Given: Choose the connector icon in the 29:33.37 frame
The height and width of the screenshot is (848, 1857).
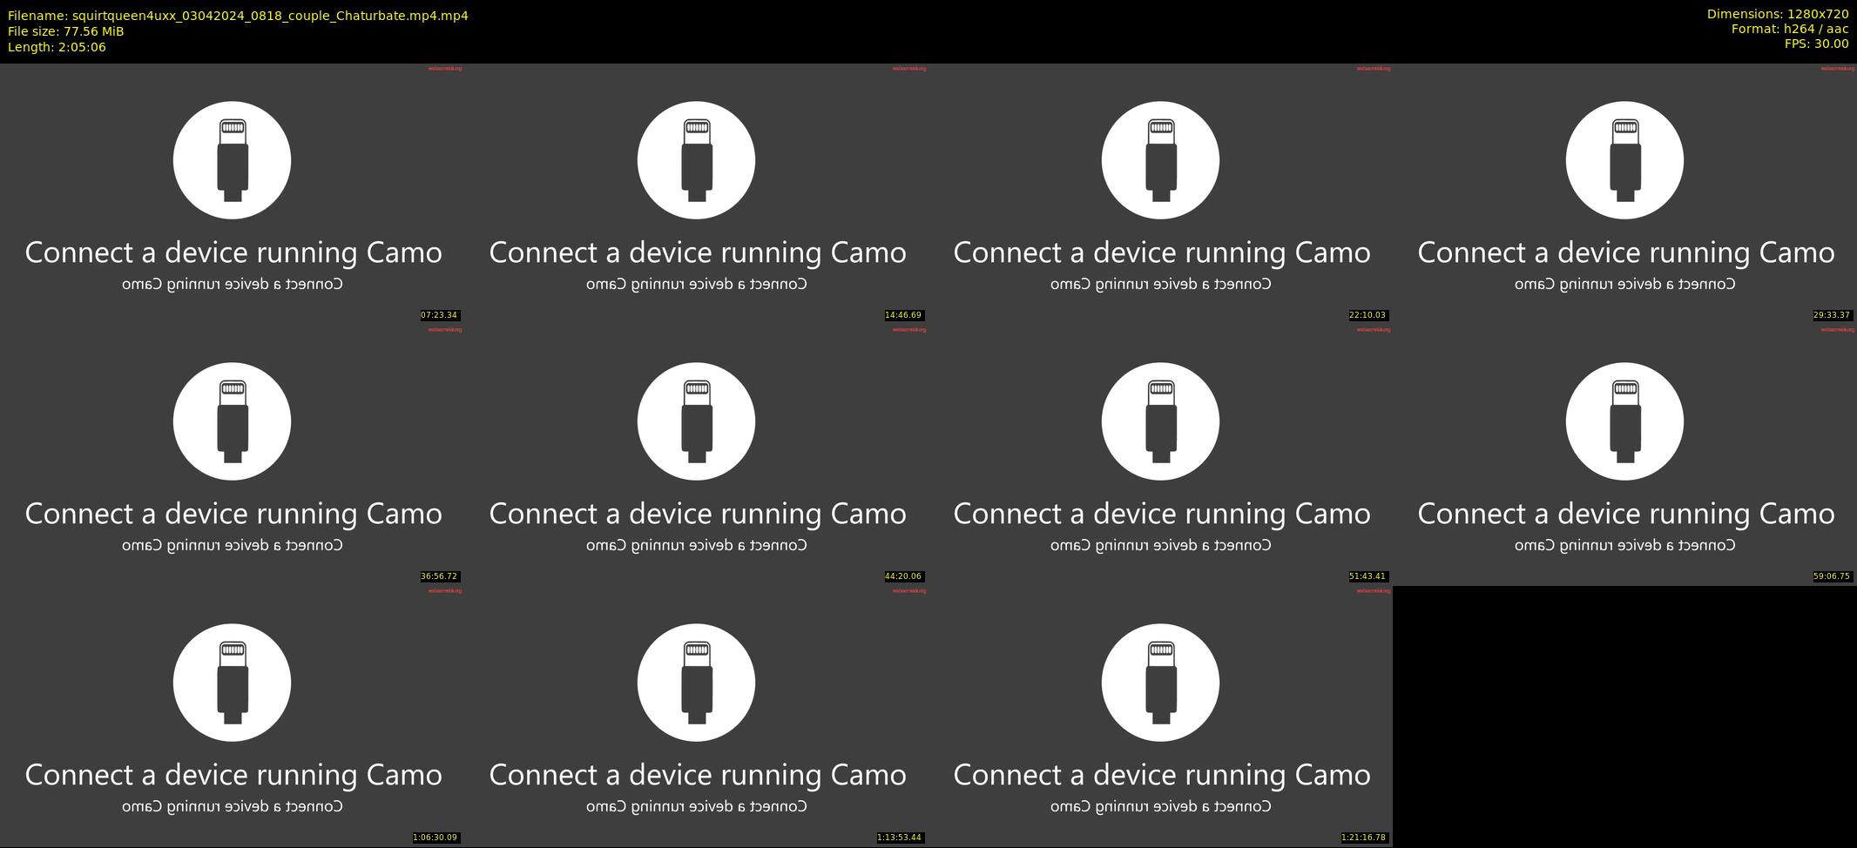Looking at the screenshot, I should (x=1624, y=160).
